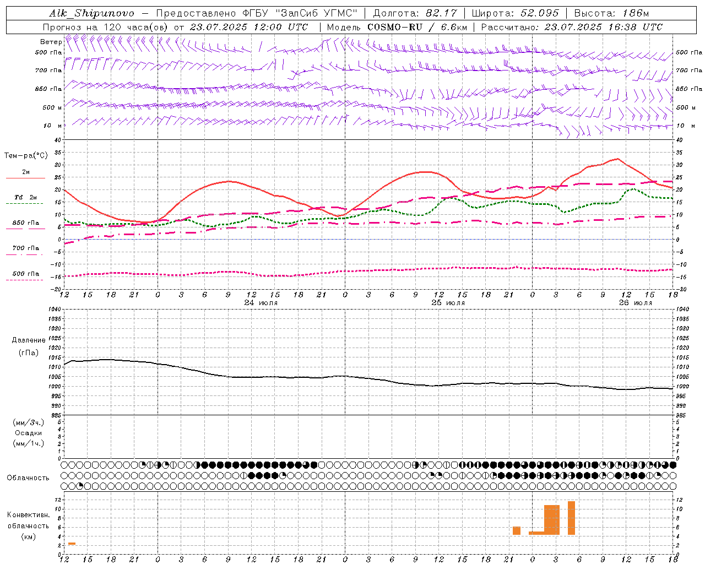
Task: Click the Давление pressure panel label
Action: coord(29,340)
